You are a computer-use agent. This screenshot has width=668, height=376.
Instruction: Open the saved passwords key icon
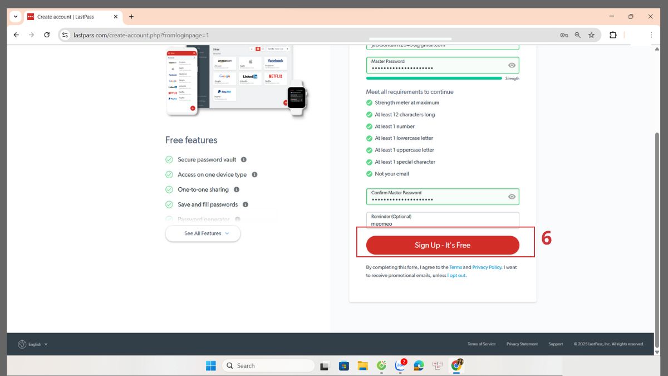(564, 35)
